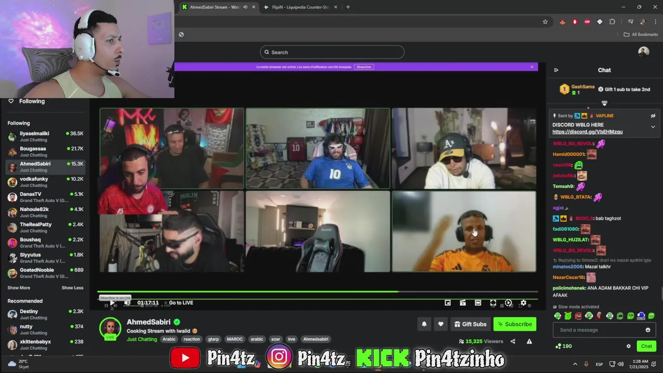
Task: Expand the gift leaderboard arrow
Action: click(x=604, y=104)
